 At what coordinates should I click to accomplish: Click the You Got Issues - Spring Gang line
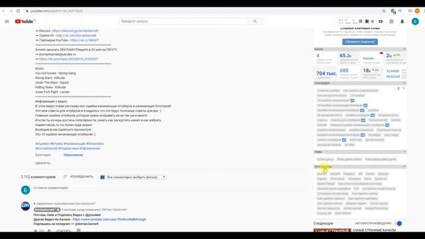tap(55, 73)
